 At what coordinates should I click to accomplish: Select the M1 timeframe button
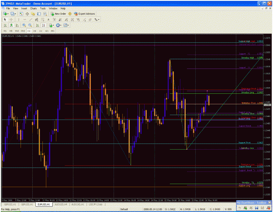click(x=5, y=31)
